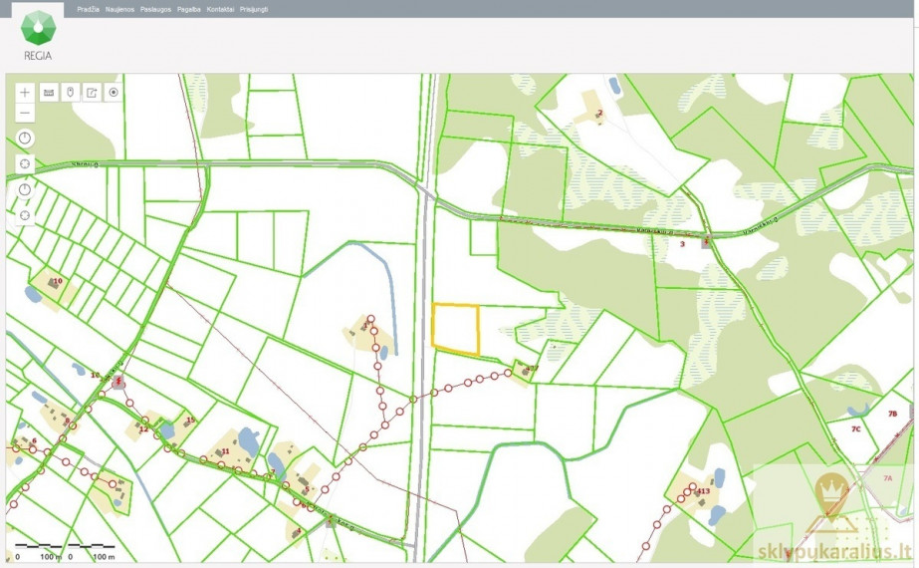Click Prisijungti to log in
This screenshot has width=919, height=568.
point(254,9)
